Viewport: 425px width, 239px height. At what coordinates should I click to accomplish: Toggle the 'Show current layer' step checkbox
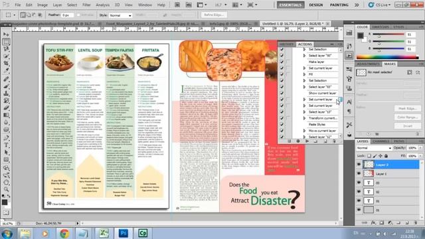coord(282,93)
